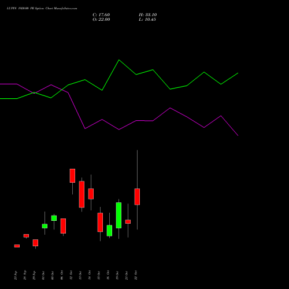Image resolution: width=289 pixels, height=289 pixels.
Task: Click the red candle above 22 Oct
Action: (137, 197)
